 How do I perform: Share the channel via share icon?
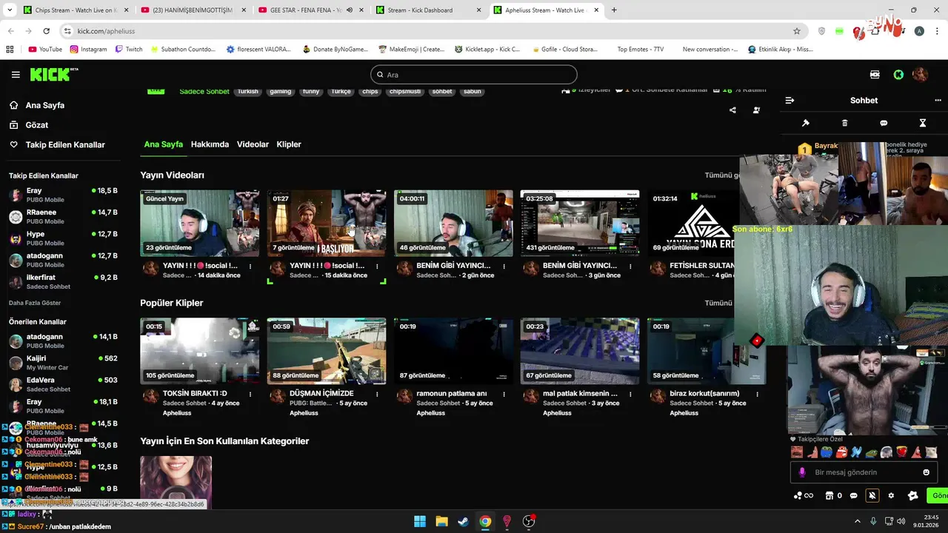click(732, 110)
